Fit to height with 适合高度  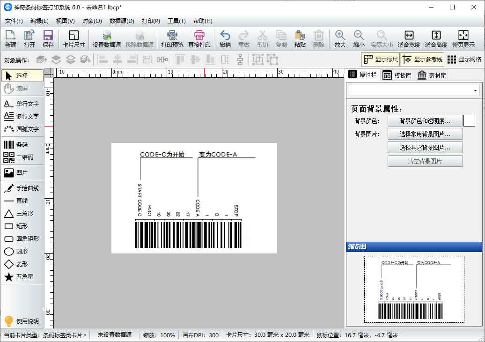coord(436,39)
